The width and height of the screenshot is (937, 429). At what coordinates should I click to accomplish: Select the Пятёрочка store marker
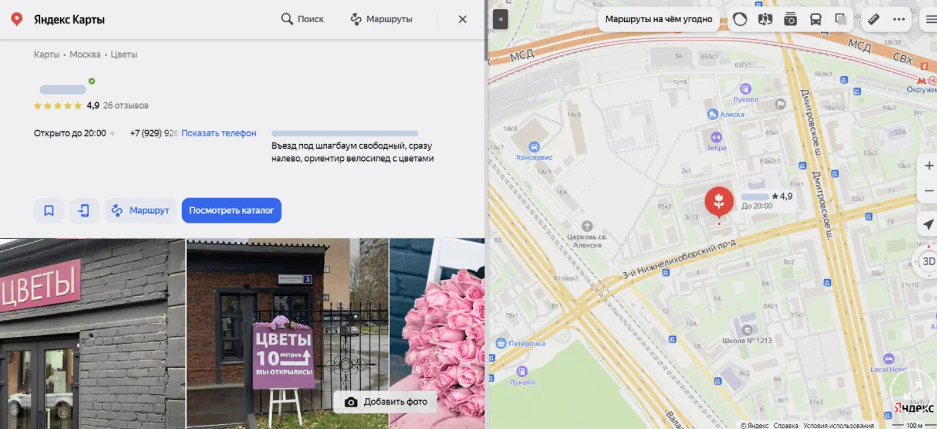click(501, 343)
